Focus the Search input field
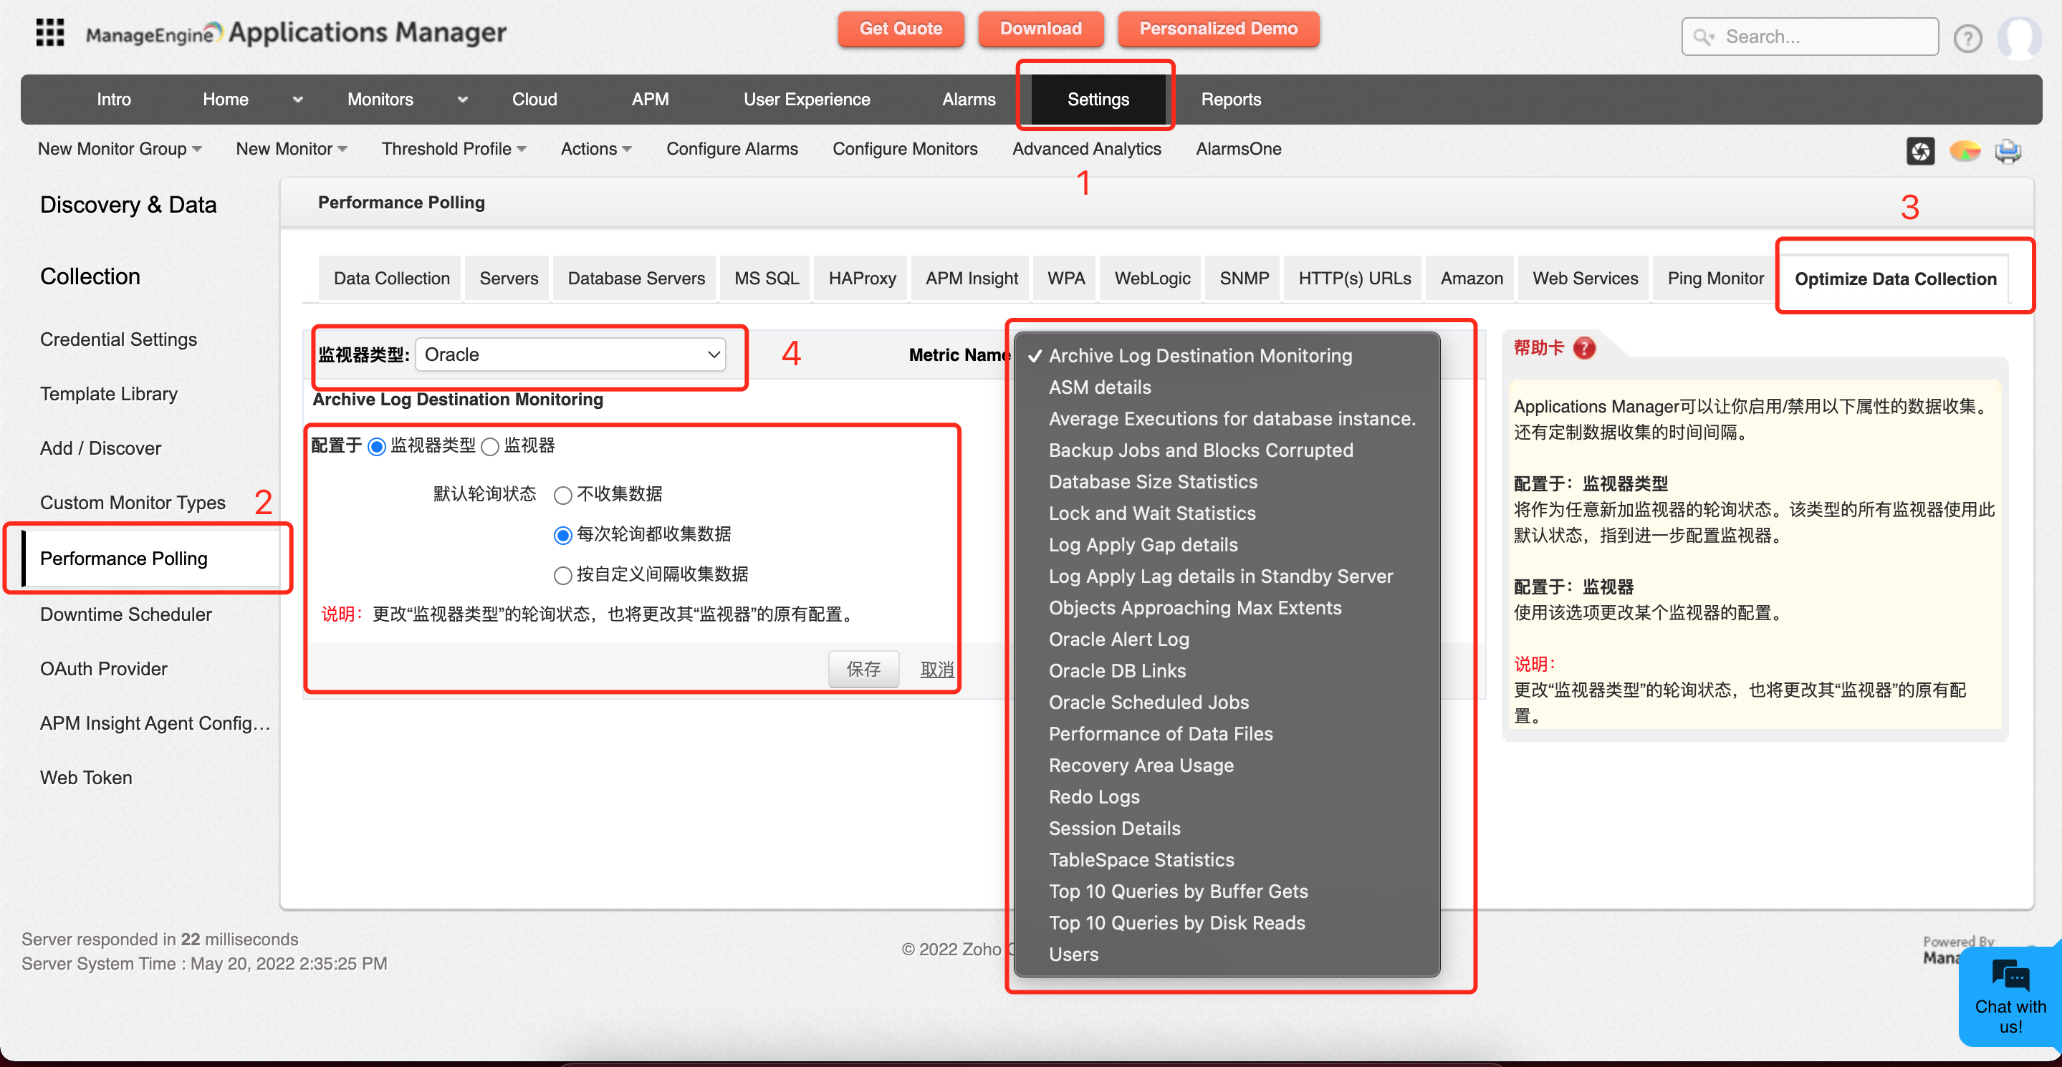This screenshot has height=1067, width=2062. (1810, 37)
